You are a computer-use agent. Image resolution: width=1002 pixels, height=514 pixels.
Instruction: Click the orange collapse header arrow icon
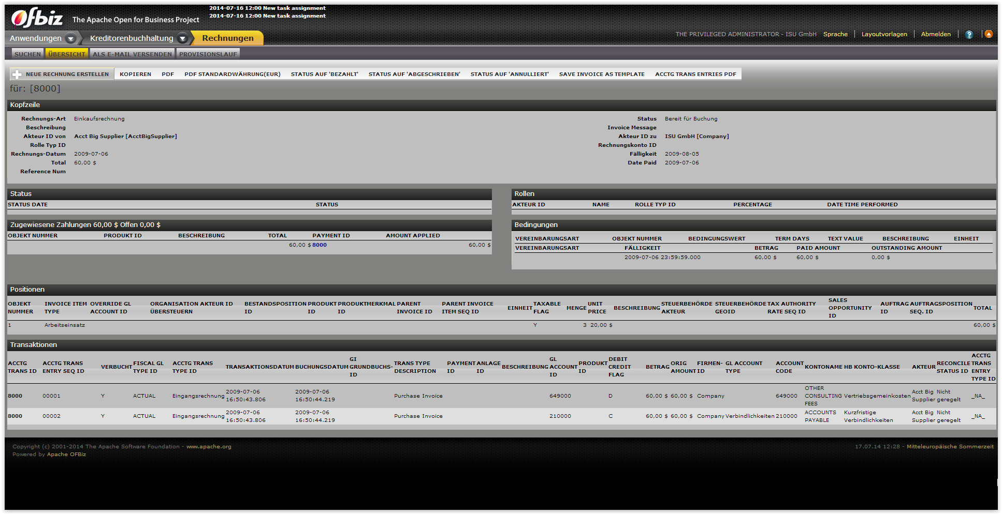[x=989, y=34]
